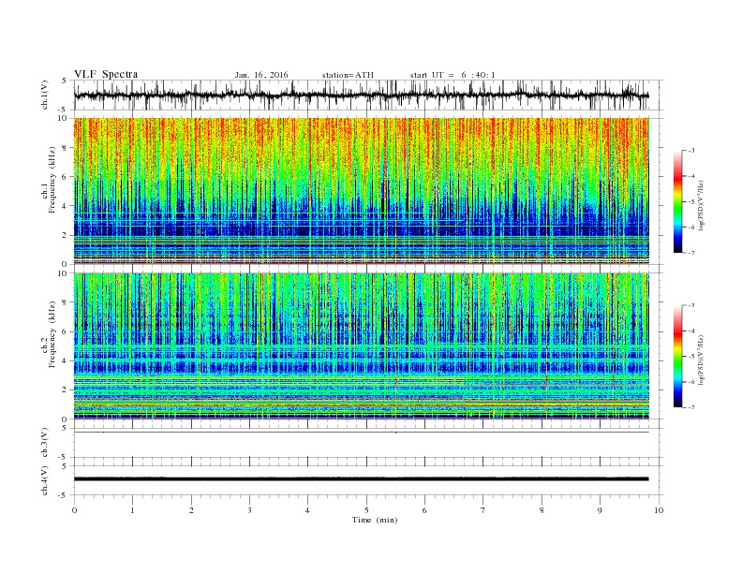The image size is (742, 573).
Task: Click time axis tick label "1"
Action: [132, 510]
